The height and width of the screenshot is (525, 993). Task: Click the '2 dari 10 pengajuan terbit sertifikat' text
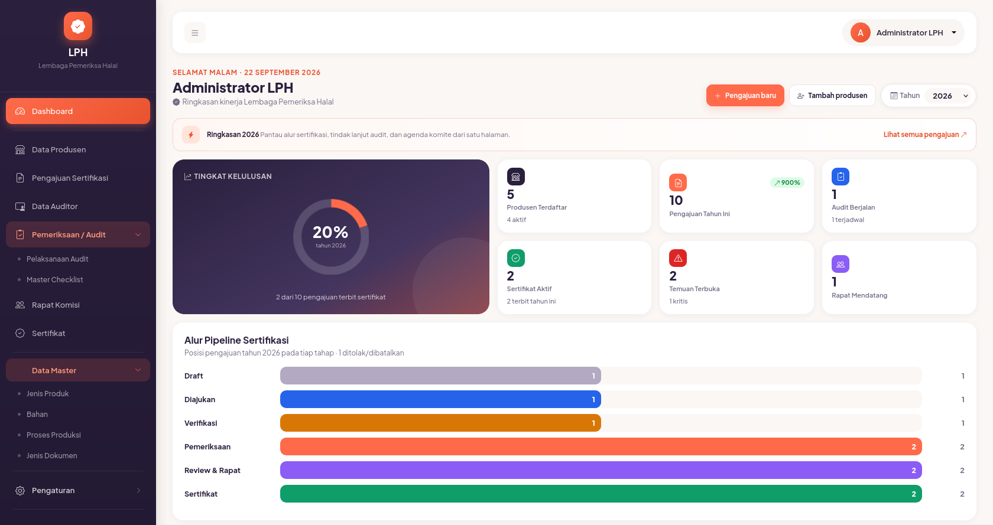tap(331, 297)
